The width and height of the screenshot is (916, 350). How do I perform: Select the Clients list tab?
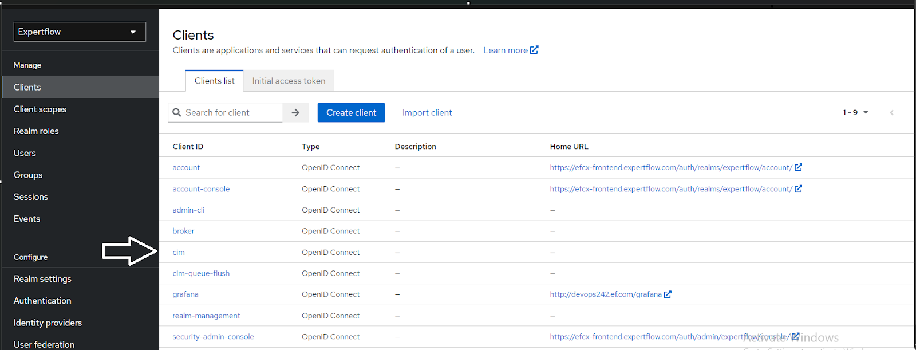point(214,81)
